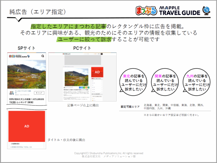Click the search magnifier in SP site mockup

(x=43, y=56)
